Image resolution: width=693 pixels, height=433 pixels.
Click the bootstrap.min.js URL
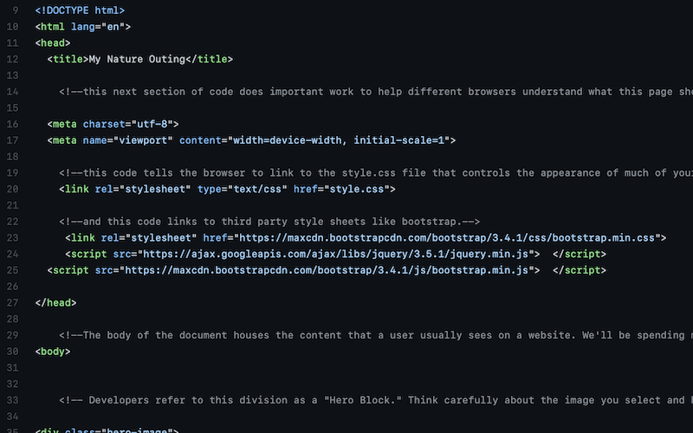pyautogui.click(x=327, y=270)
